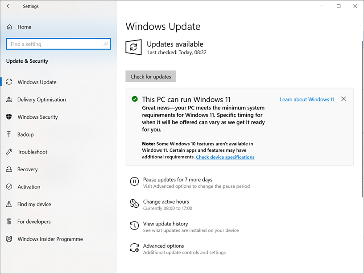This screenshot has height=274, width=364.
Task: Open Find my device page
Action: [x=34, y=204]
